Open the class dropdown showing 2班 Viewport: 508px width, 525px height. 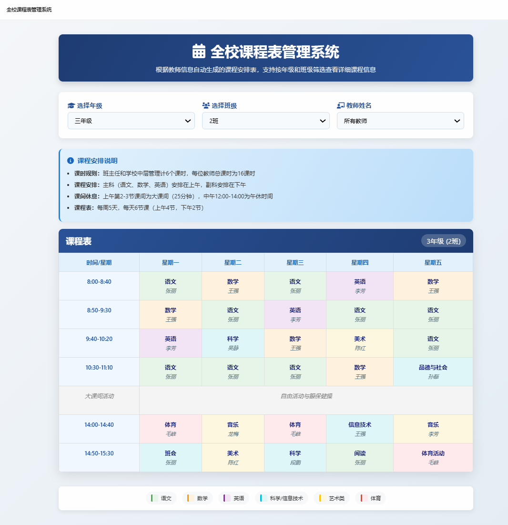click(x=266, y=121)
